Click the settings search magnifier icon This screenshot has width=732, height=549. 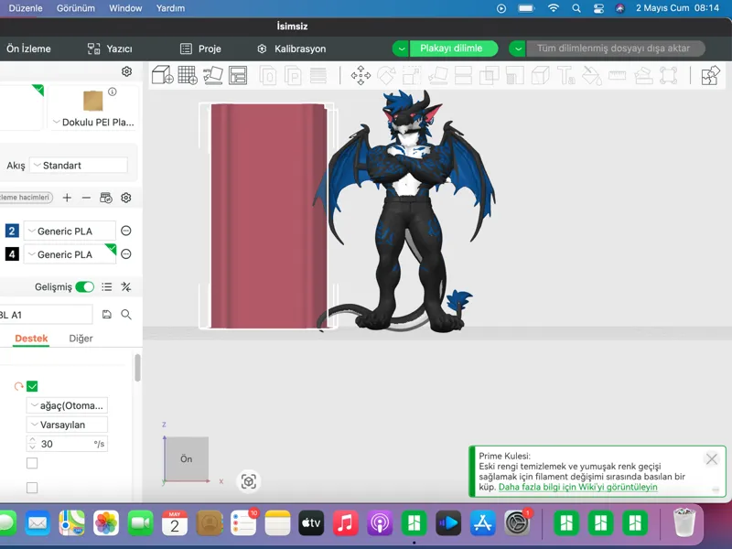126,314
